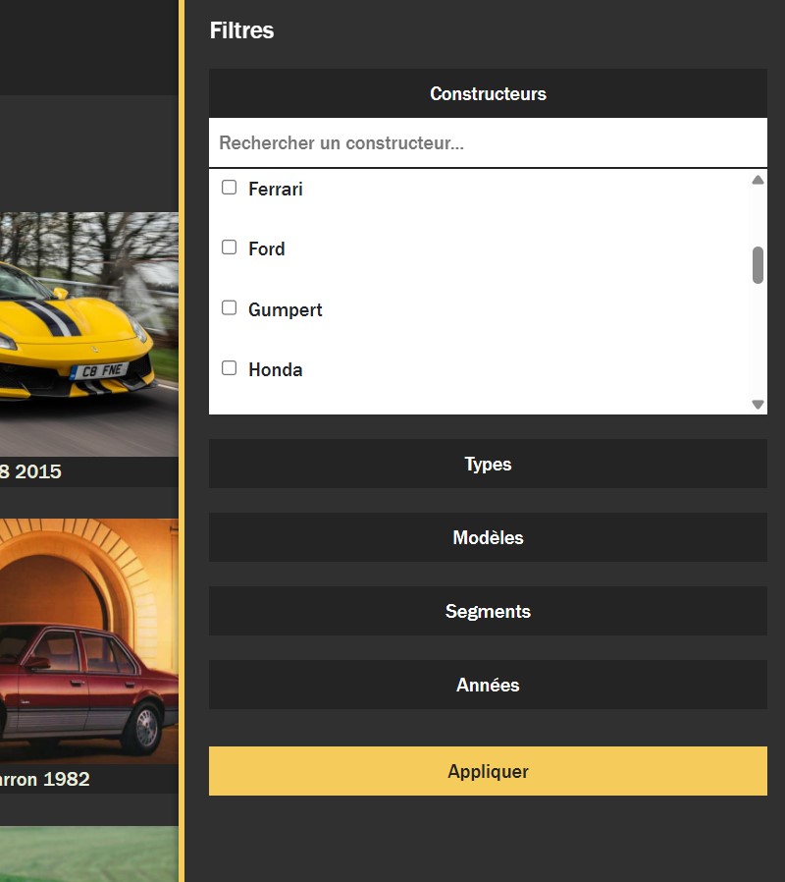Open the red sedan car photo

[x=88, y=641]
